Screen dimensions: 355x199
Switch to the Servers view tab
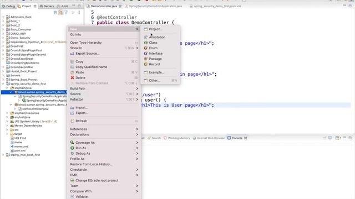[x=47, y=6]
